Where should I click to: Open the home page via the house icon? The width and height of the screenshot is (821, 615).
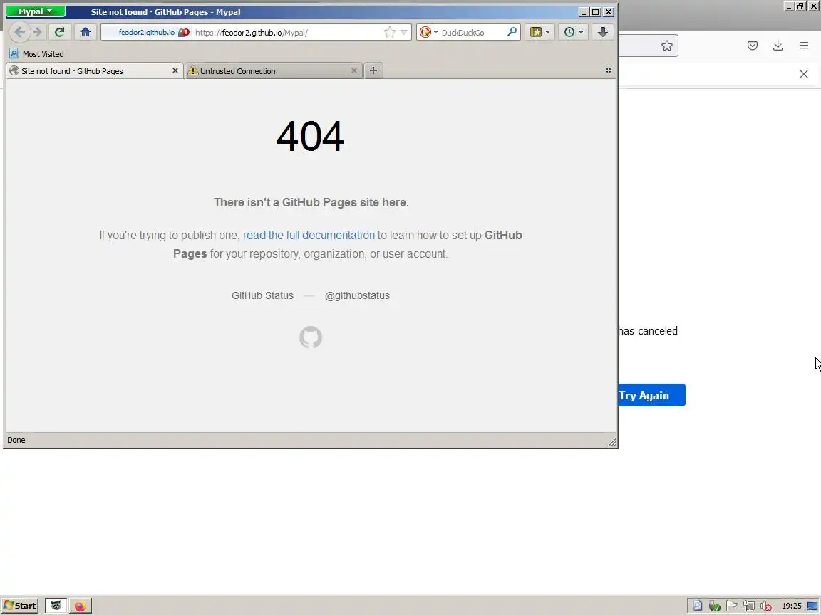coord(86,33)
